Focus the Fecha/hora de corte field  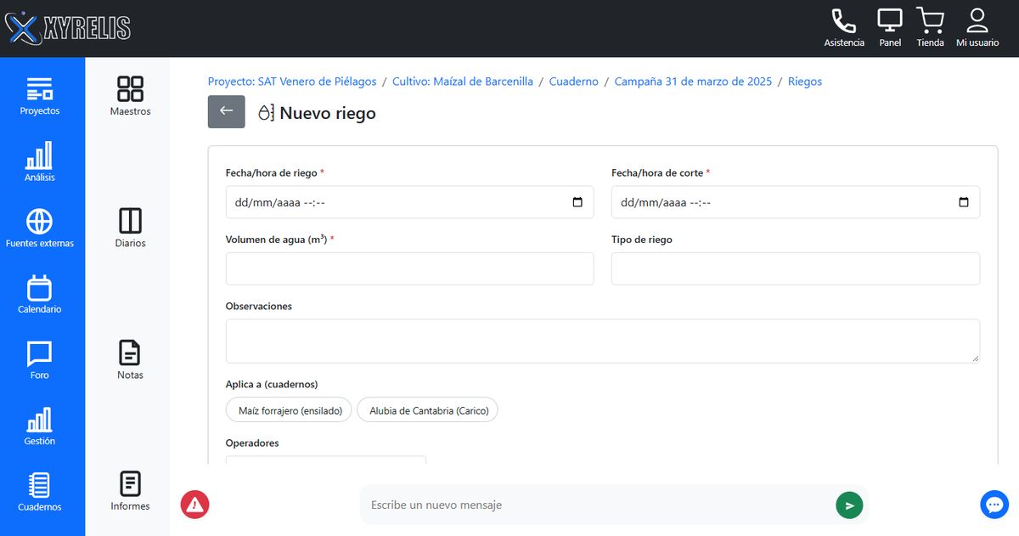click(x=796, y=202)
